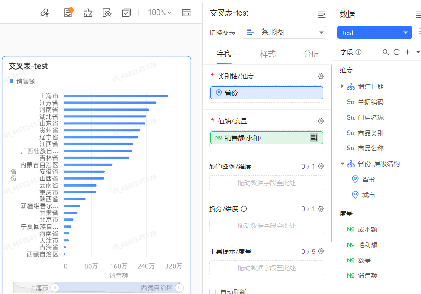Search fields with magnifier icon

pyautogui.click(x=386, y=52)
